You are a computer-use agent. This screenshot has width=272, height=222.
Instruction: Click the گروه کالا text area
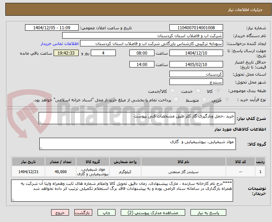pos(138,144)
